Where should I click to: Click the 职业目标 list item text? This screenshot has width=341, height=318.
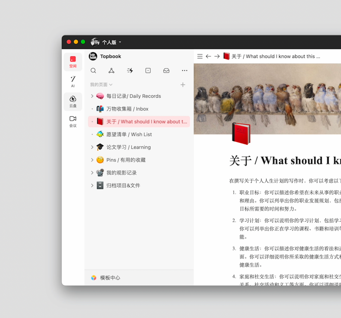pos(290,201)
